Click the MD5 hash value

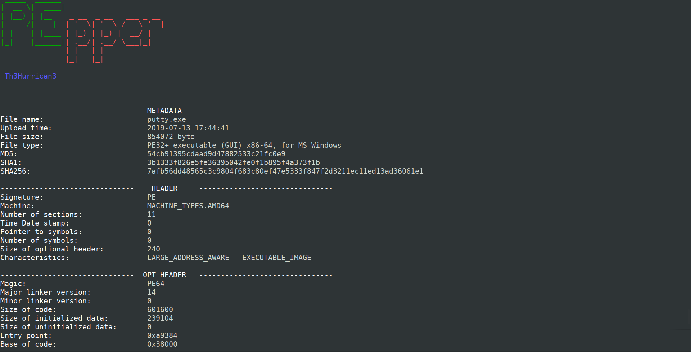tap(216, 154)
